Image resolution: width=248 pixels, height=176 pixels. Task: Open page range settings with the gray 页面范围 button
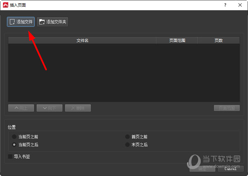(227, 108)
